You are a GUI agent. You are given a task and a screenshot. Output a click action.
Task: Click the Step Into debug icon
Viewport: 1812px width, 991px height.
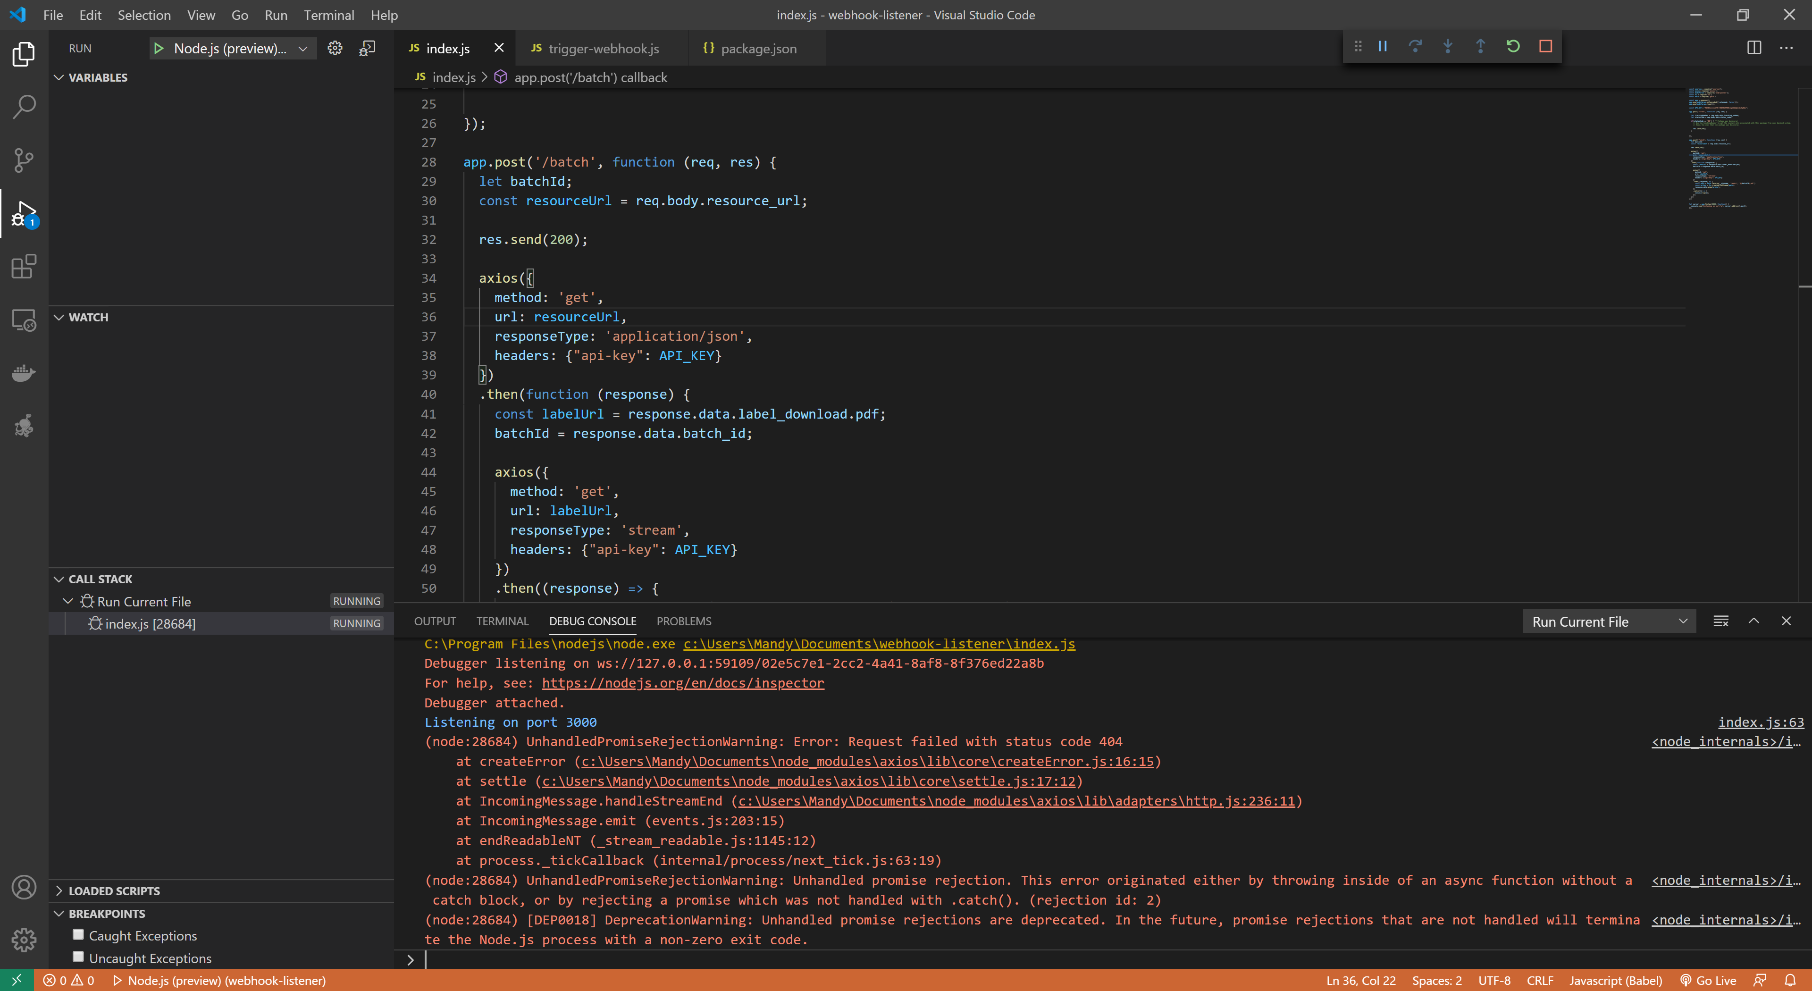pos(1447,46)
